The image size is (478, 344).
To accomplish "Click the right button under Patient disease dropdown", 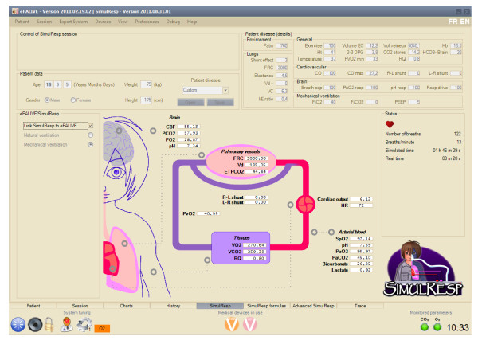I will pyautogui.click(x=220, y=102).
